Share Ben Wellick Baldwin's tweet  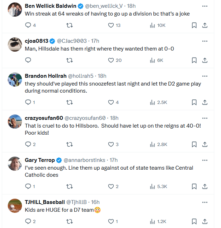[x=205, y=25]
